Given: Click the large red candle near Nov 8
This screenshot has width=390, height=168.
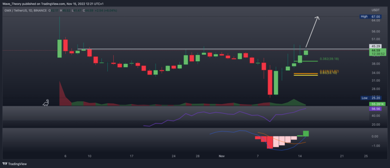Looking at the screenshot, I should pos(270,82).
